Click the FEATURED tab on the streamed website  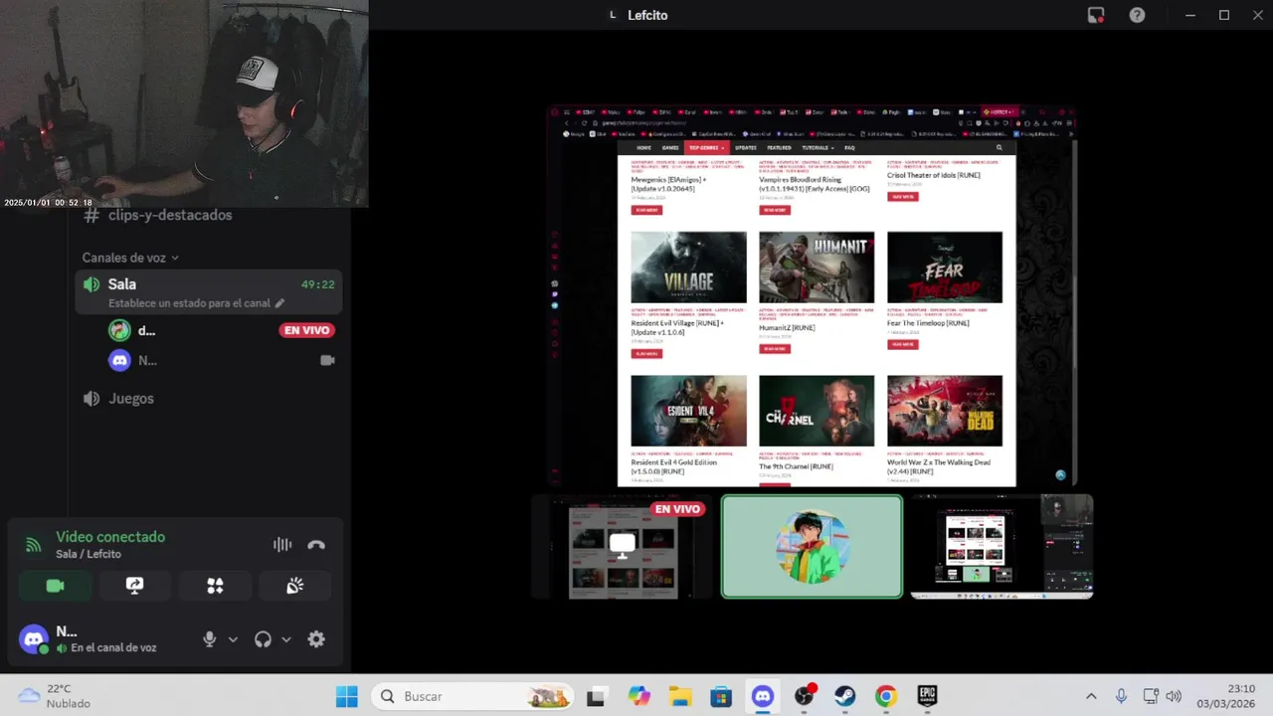click(x=779, y=147)
